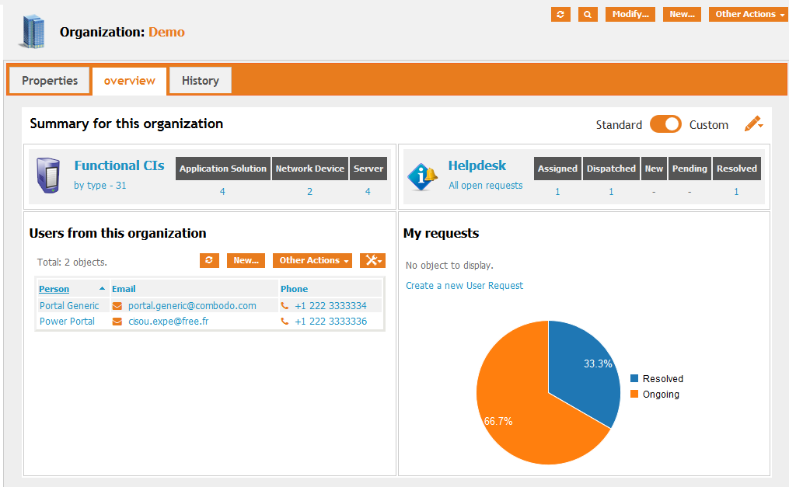This screenshot has height=487, width=789.
Task: Click the Network Device header cell
Action: tap(310, 169)
